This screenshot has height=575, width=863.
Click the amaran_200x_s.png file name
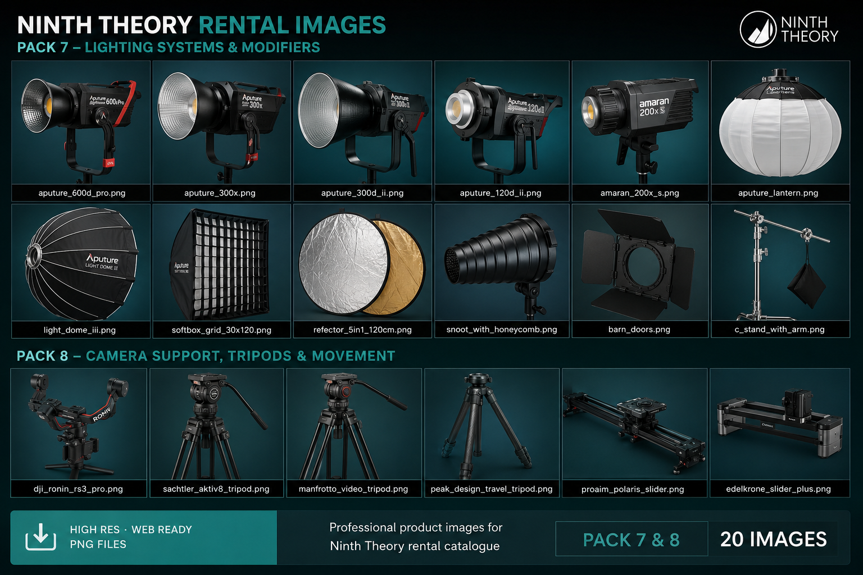[x=639, y=193]
